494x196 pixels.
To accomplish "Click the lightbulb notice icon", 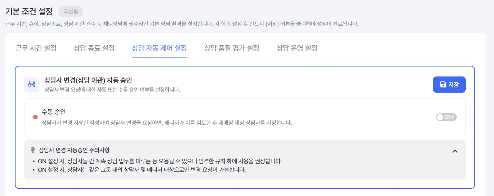I will click(x=33, y=150).
